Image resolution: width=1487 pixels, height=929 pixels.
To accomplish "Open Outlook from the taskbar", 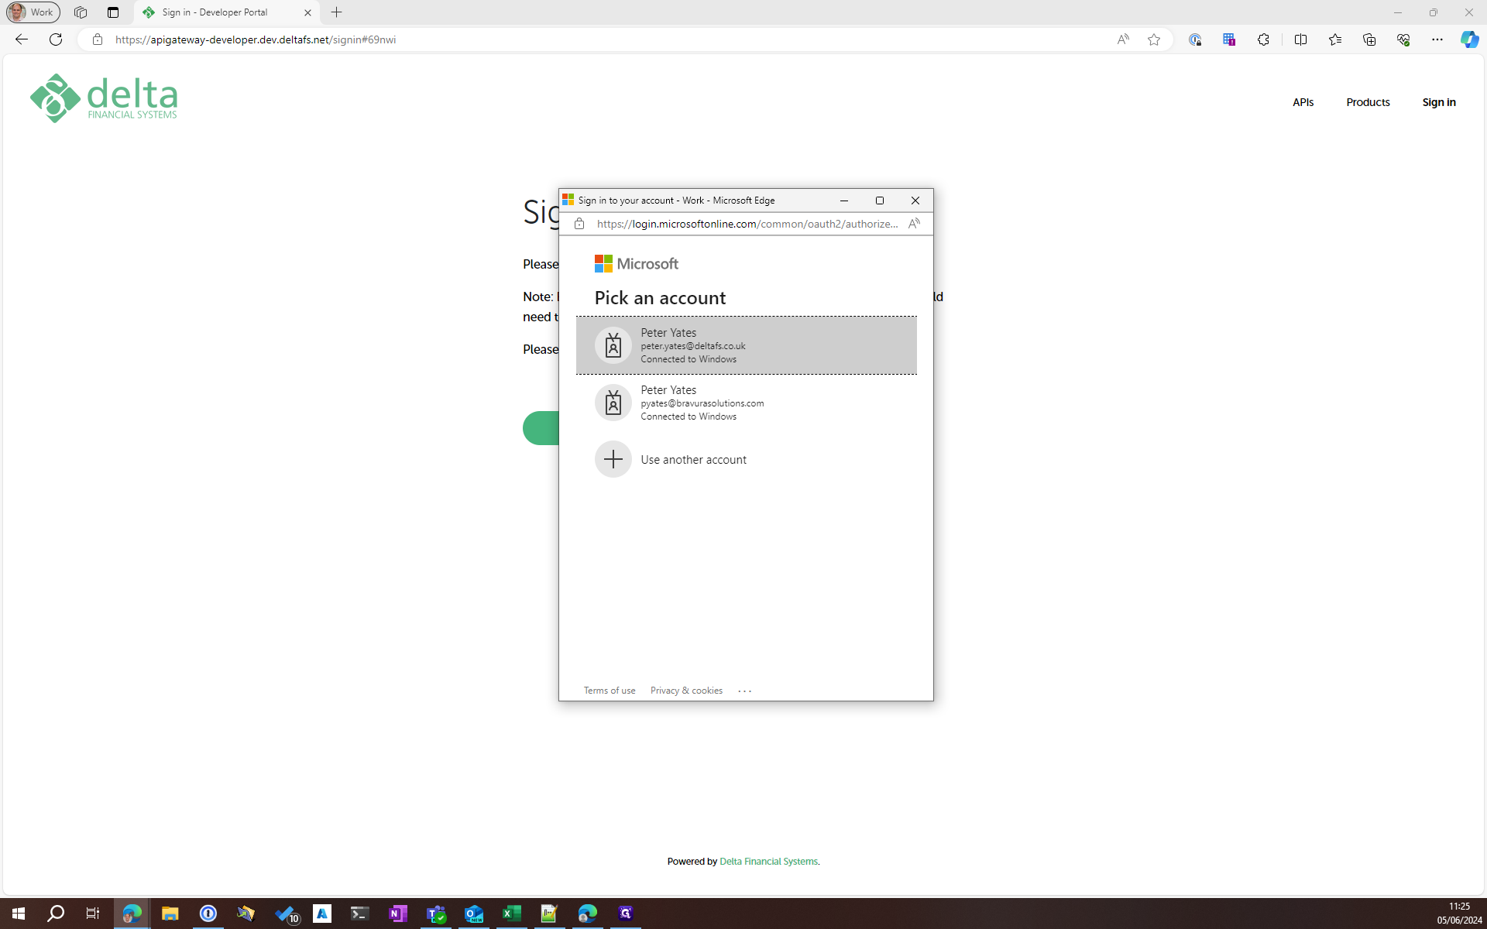I will [473, 914].
